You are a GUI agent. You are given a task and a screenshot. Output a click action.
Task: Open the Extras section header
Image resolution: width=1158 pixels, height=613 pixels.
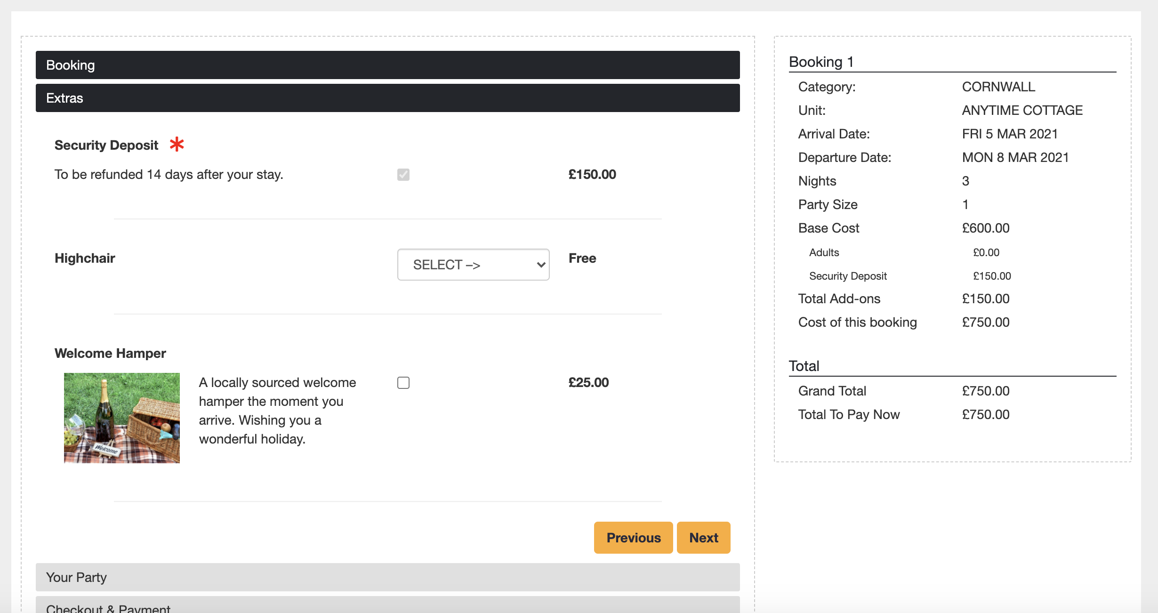pos(388,98)
